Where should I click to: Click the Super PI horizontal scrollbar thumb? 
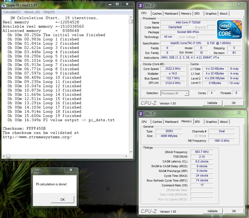[x=8, y=157]
